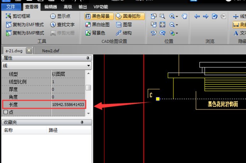Open the 文件 menu
The image size is (246, 163).
click(11, 7)
